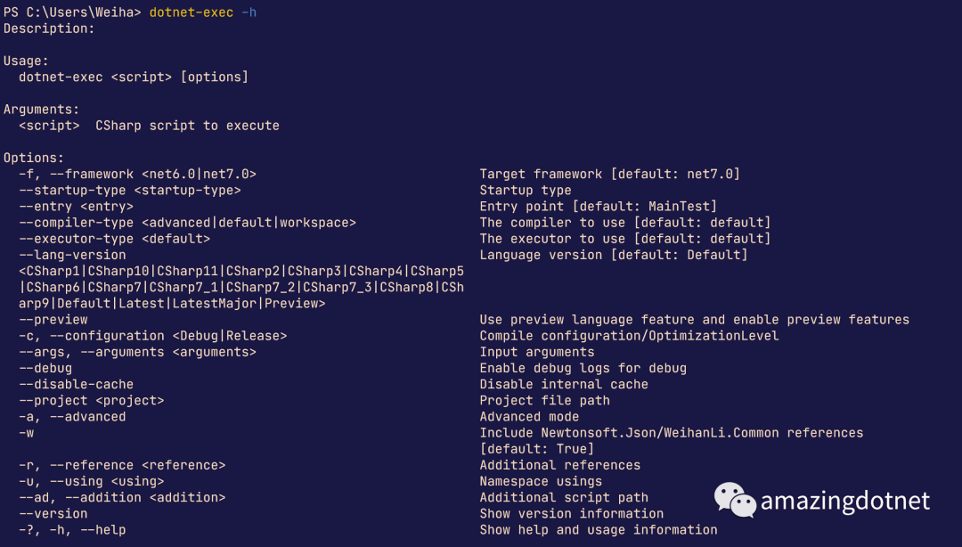Click the amazingdotnet watermark text
The width and height of the screenshot is (962, 547).
click(x=844, y=501)
